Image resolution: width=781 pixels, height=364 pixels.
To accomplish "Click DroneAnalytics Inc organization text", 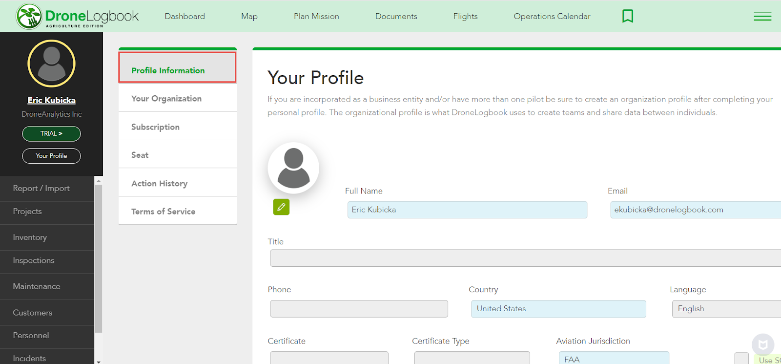I will pos(51,114).
